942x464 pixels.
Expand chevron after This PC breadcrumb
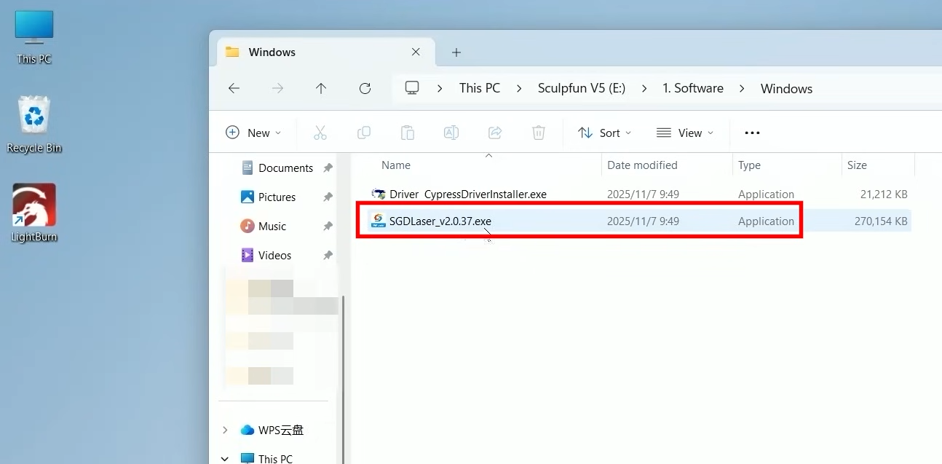click(519, 88)
